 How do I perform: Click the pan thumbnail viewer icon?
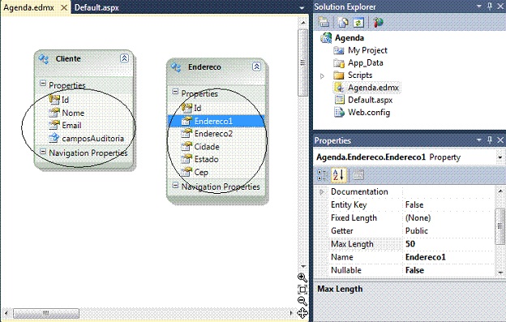[302, 313]
